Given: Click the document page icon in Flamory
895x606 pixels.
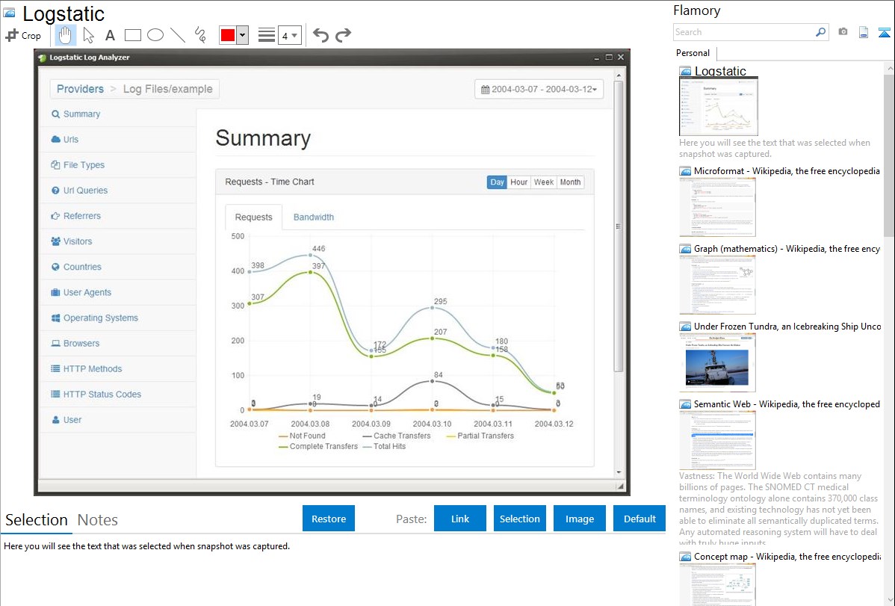Looking at the screenshot, I should [x=864, y=32].
